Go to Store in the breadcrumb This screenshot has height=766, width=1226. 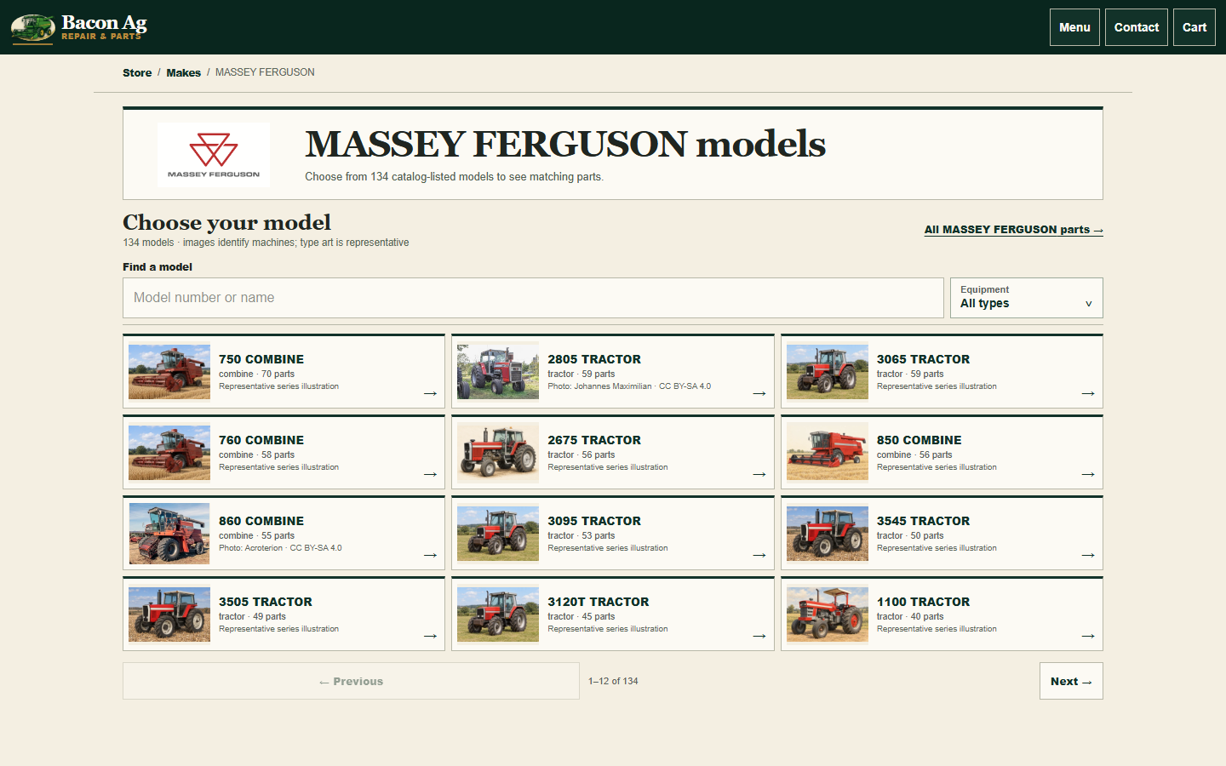pyautogui.click(x=137, y=73)
